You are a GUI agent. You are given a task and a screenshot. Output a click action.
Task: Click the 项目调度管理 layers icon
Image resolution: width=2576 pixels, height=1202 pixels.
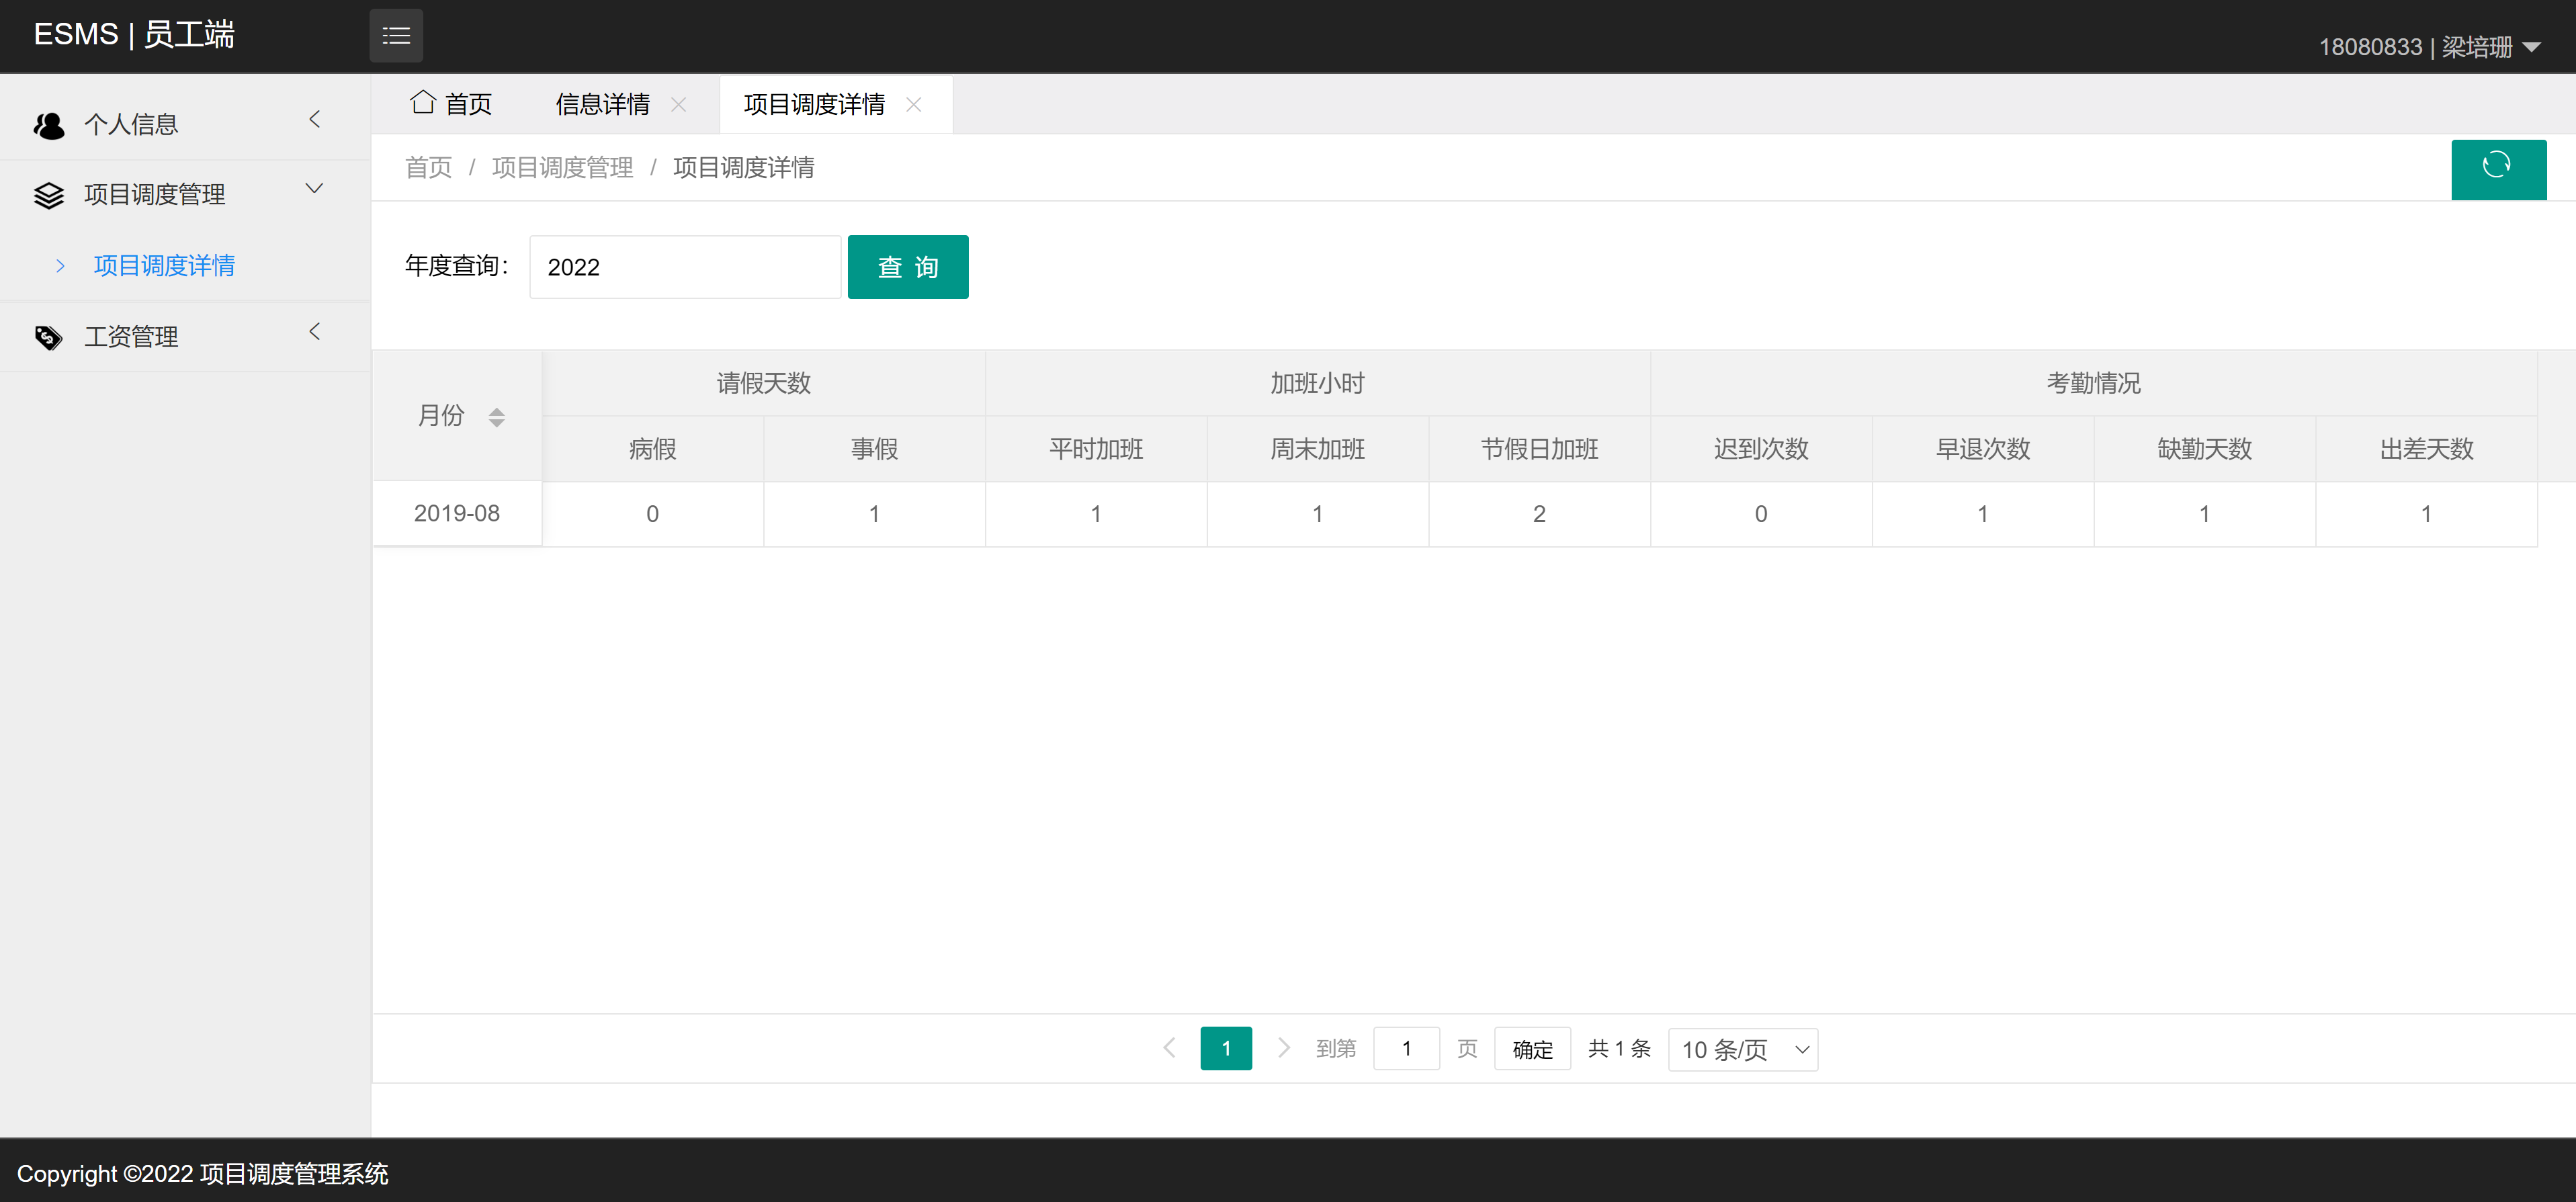tap(49, 195)
